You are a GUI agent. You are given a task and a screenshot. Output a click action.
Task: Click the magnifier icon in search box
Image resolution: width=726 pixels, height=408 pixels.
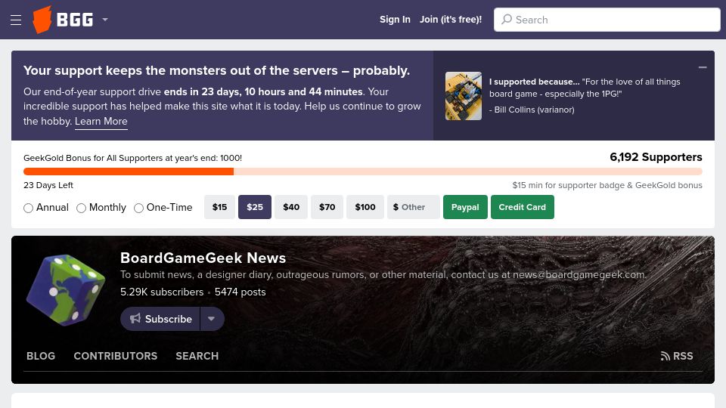[507, 20]
